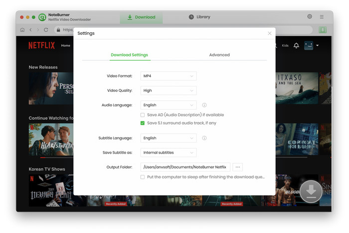Click the New Releases heading

(43, 67)
